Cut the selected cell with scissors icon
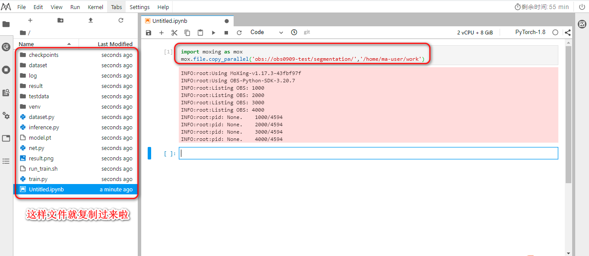 [174, 32]
